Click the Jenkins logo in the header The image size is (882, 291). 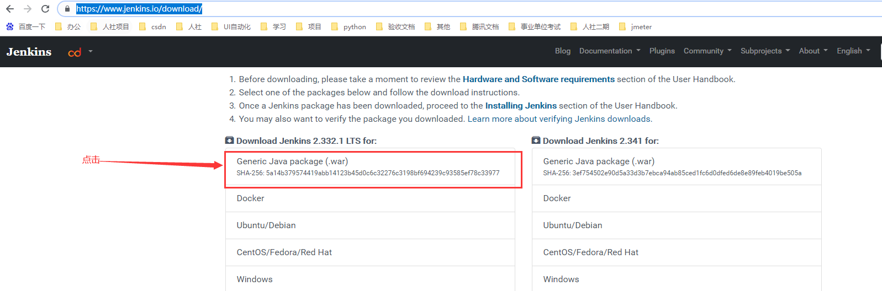coord(29,52)
